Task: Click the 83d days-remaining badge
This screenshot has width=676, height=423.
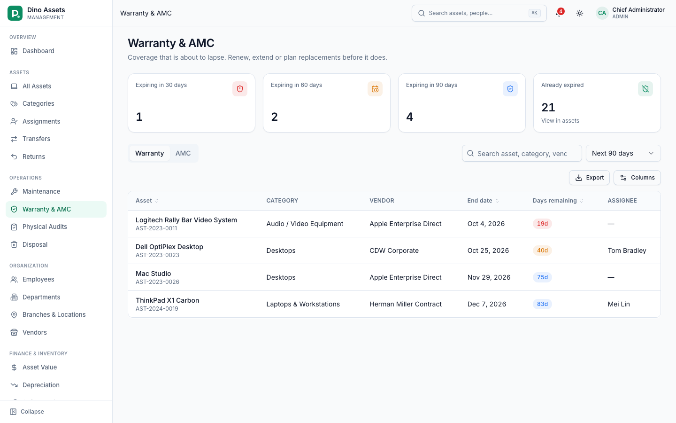Action: (542, 304)
